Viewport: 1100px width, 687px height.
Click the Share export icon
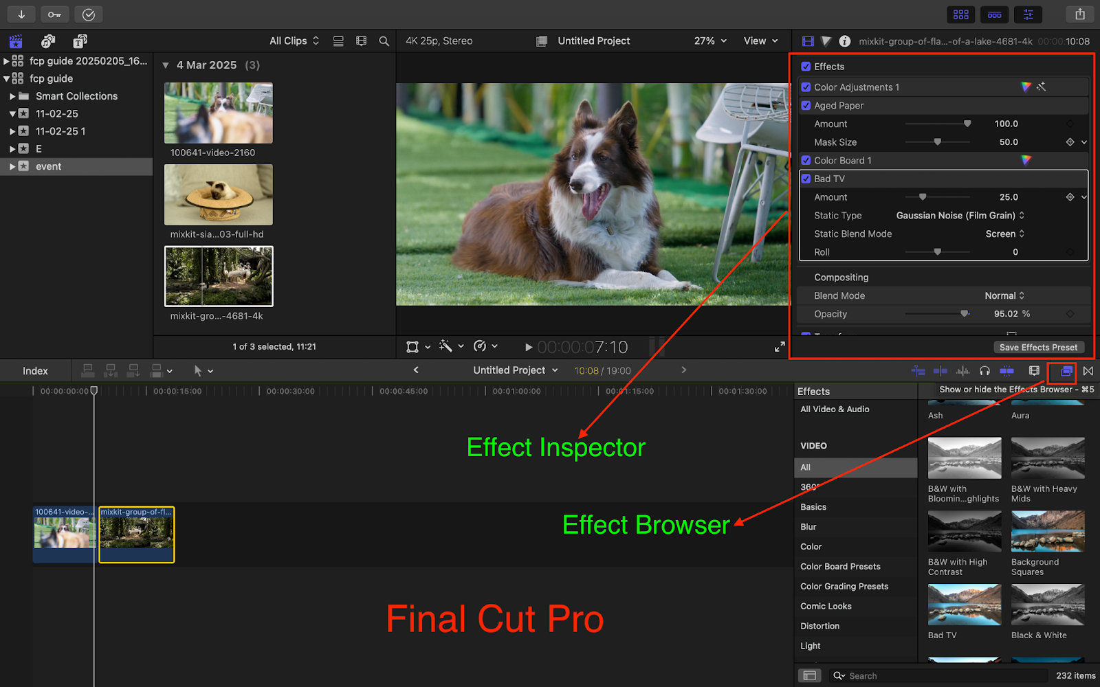tap(1080, 14)
